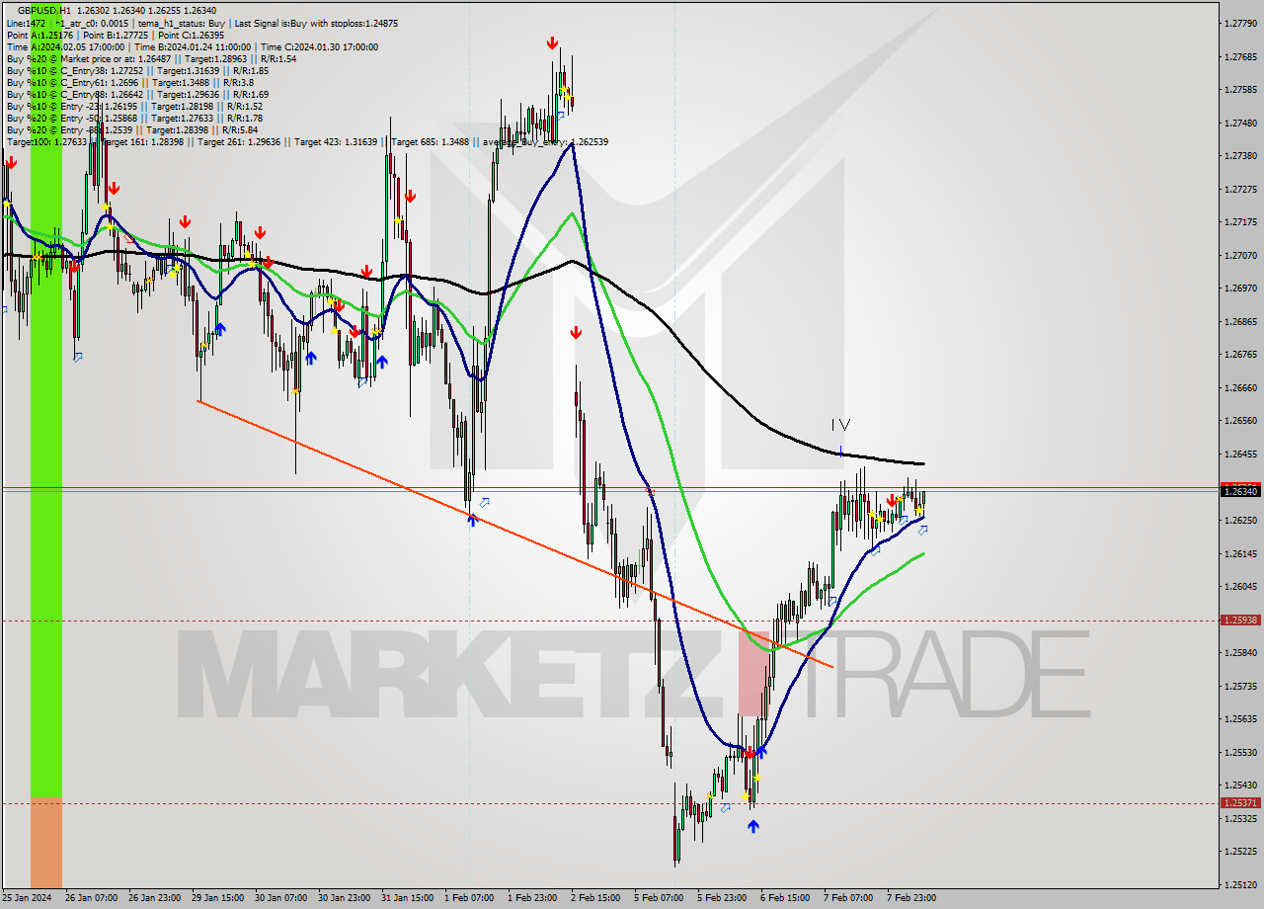Click the 'Buy %20 @ Entry -88: 1.2539' line
The height and width of the screenshot is (909, 1264).
132,129
